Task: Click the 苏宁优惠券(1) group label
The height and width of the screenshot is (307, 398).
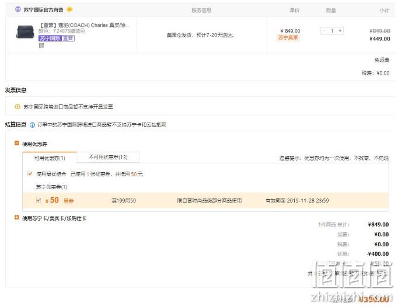Action: coord(51,187)
